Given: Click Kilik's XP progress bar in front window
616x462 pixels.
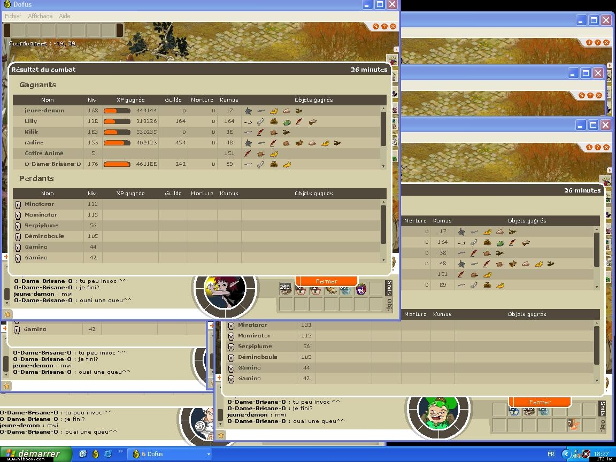Looking at the screenshot, I should (x=117, y=132).
